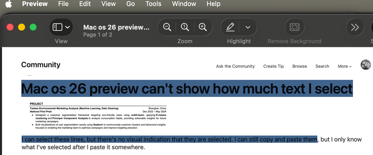This screenshot has height=155, width=373.
Task: Show more toolbar items double chevron
Action: (x=355, y=27)
